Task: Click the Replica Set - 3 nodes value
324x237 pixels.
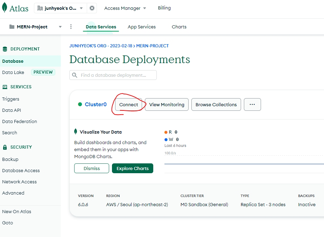Action: (263, 204)
